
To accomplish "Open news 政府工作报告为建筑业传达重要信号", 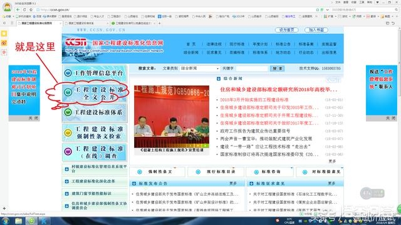I will point(255,131).
